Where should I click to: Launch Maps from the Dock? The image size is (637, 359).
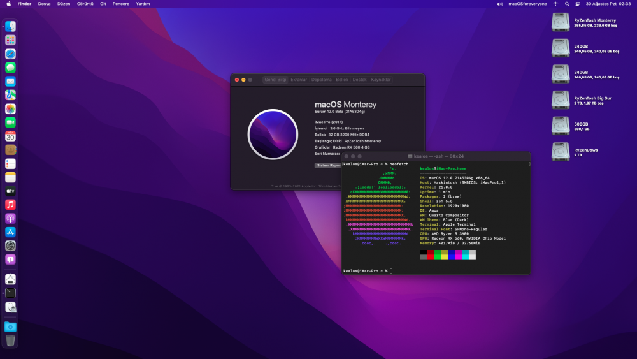11,95
